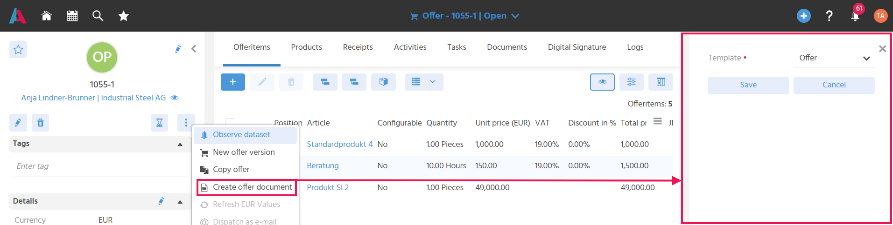Select Dispatch as e-mail menu entry
Viewport: 893px width, 225px height.
coord(245,221)
